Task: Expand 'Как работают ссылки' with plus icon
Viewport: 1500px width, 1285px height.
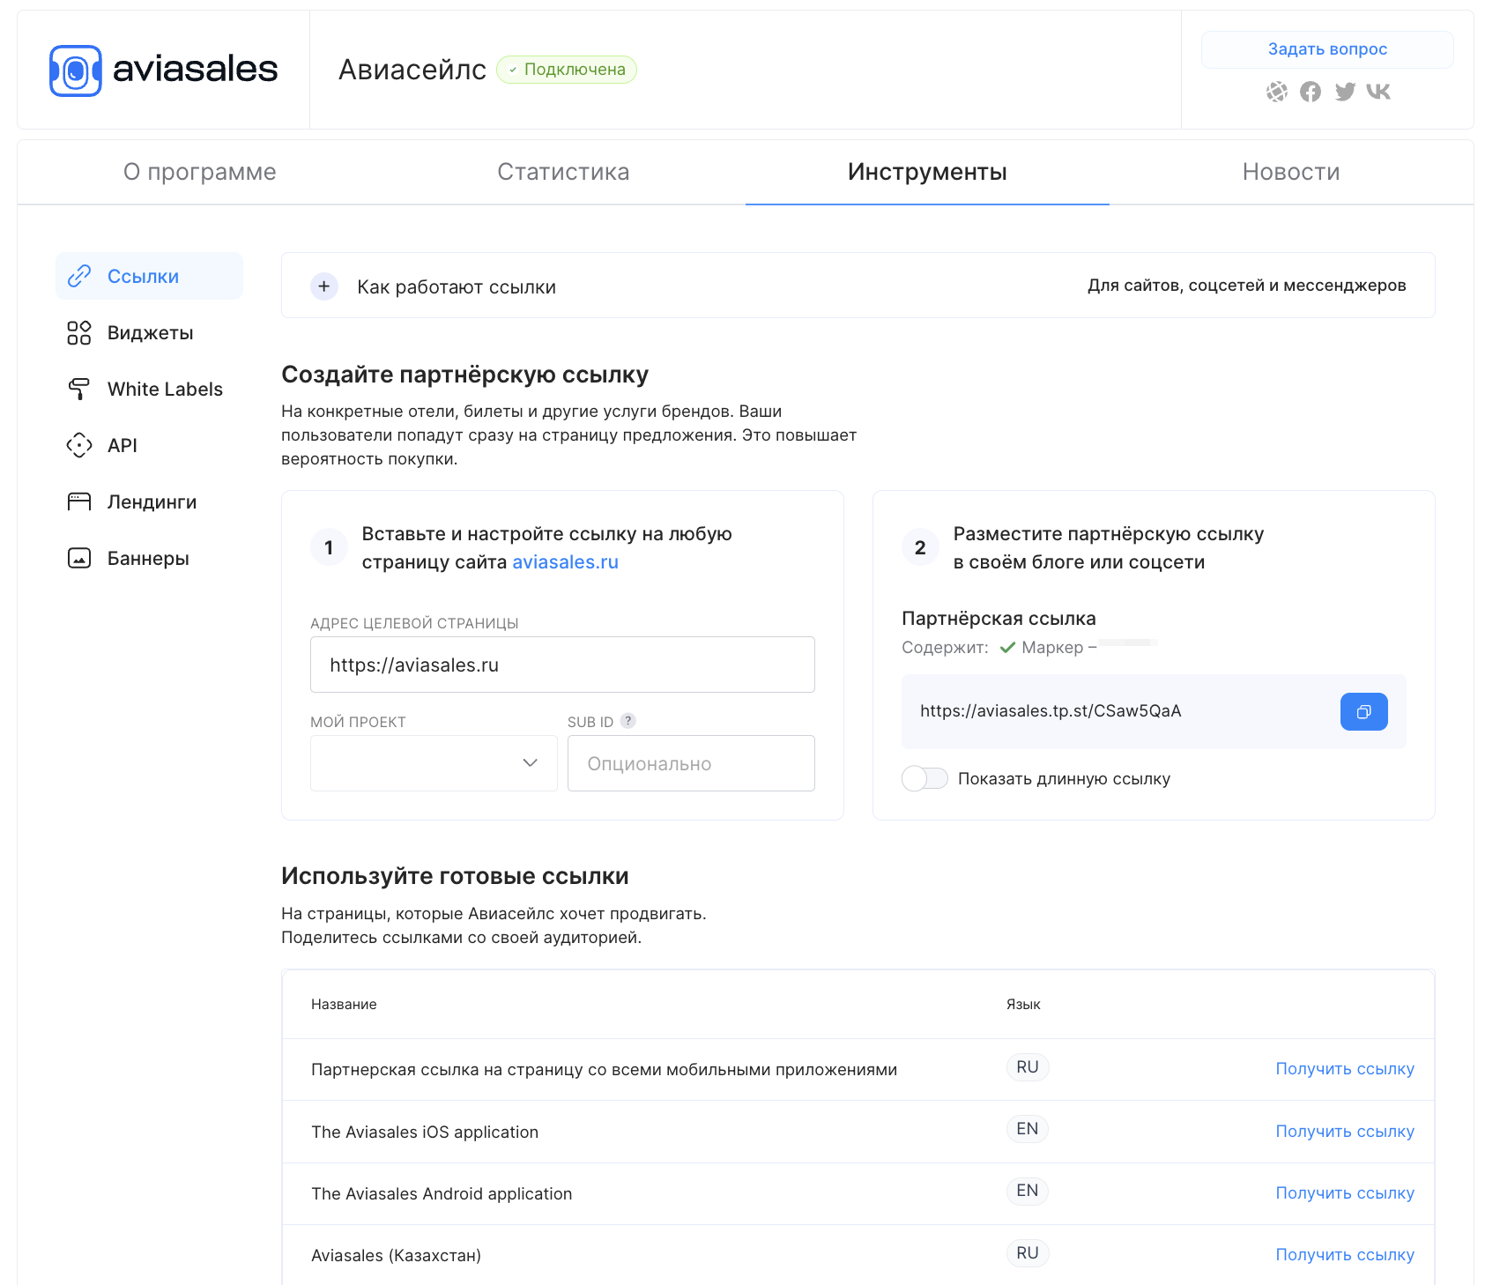Action: pos(324,286)
